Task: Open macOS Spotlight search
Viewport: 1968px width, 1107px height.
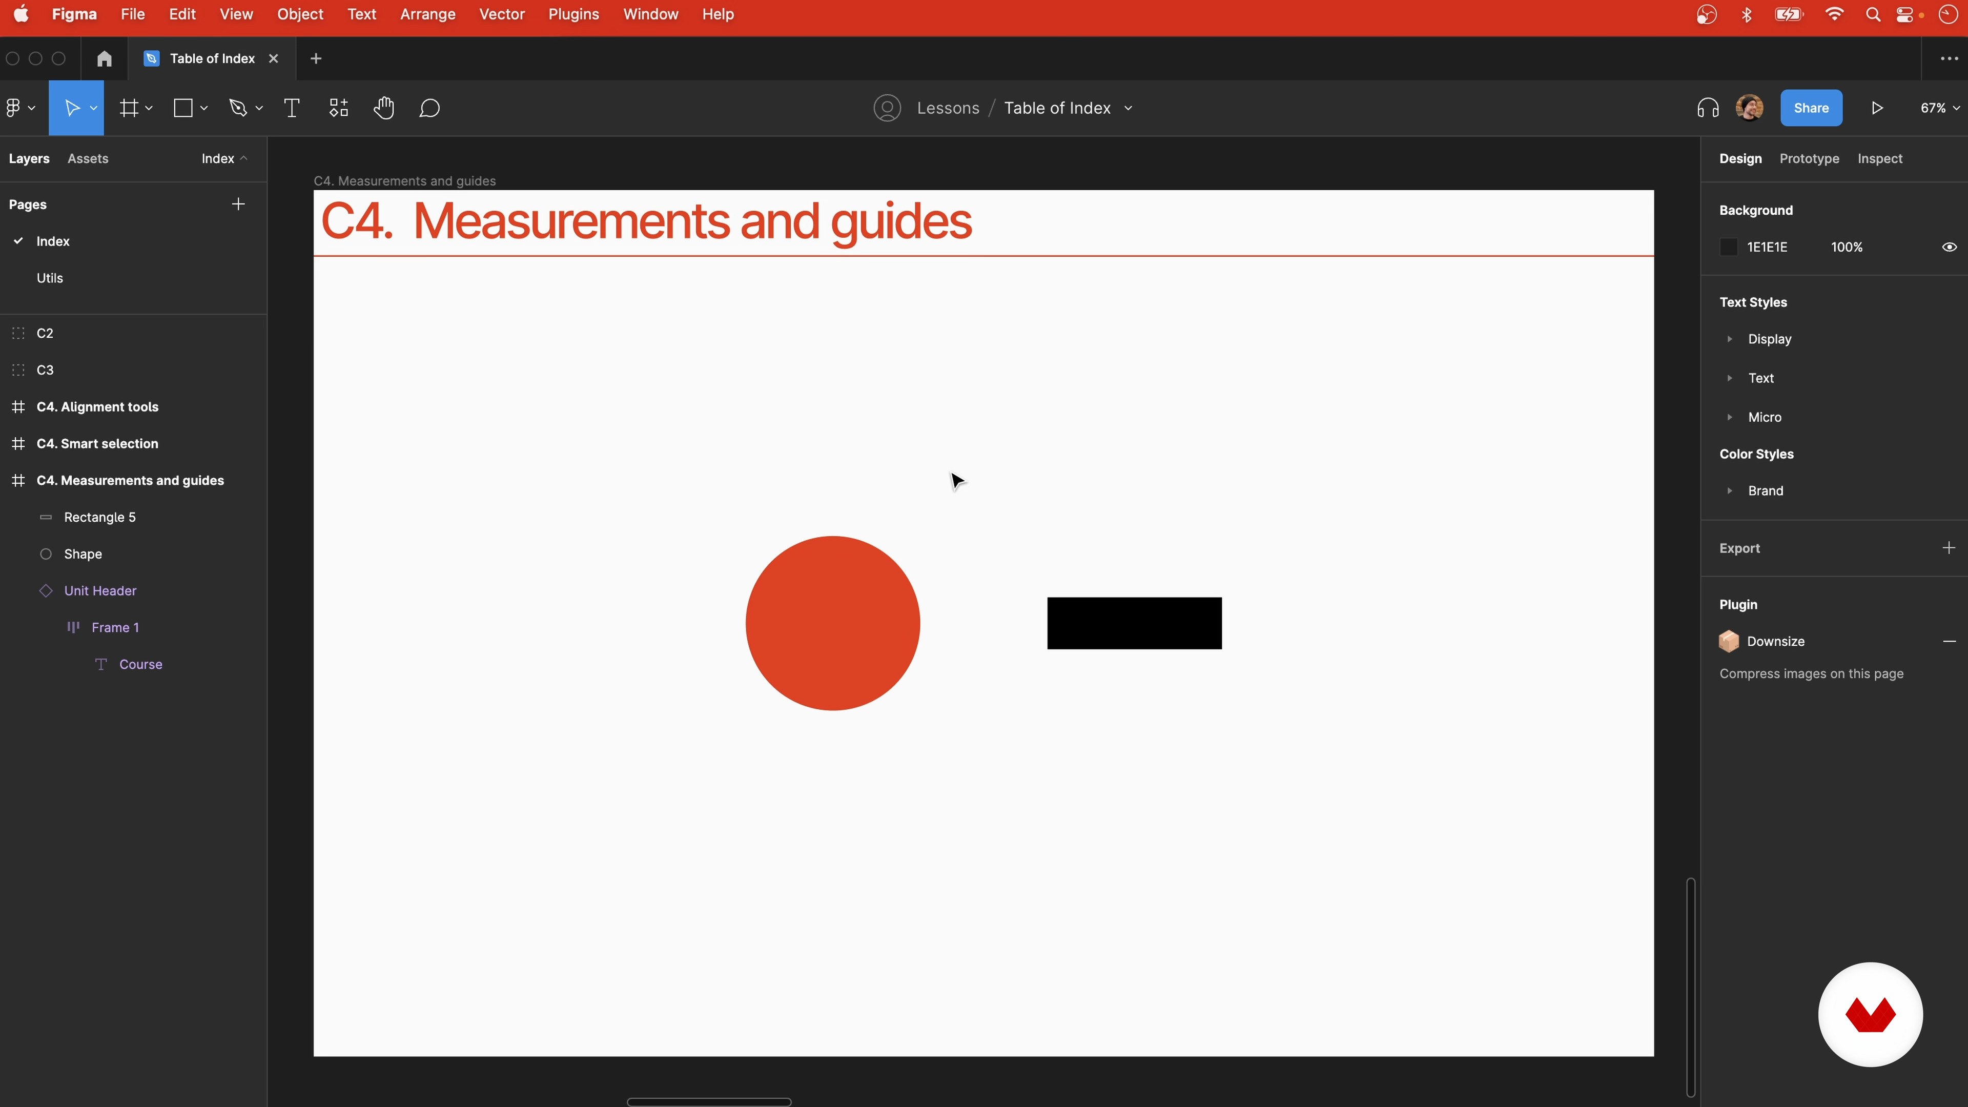Action: 1873,14
